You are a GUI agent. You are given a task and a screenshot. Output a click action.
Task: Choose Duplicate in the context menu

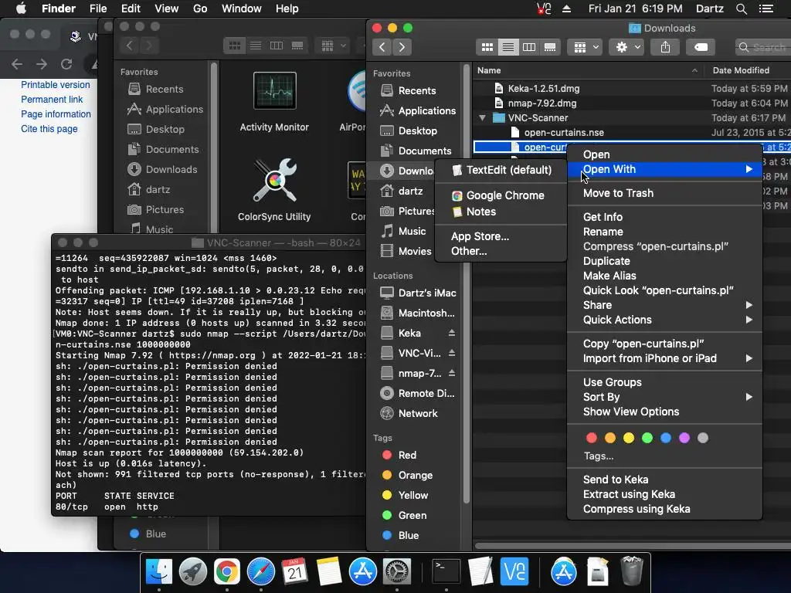(664, 261)
